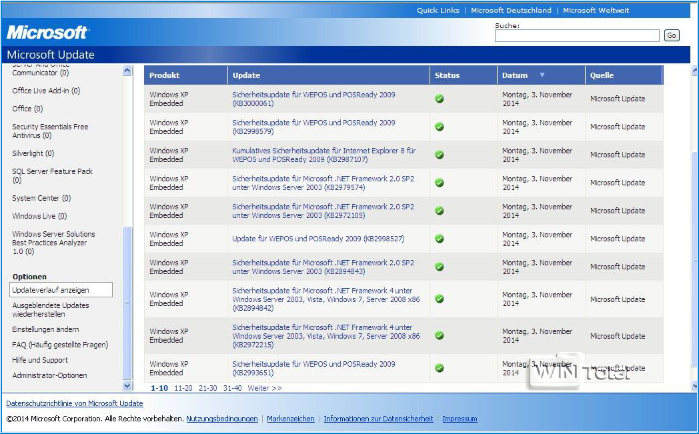Viewport: 699px width, 434px height.
Task: Open .NET Framework 4 update KB2972215
Action: (x=326, y=336)
